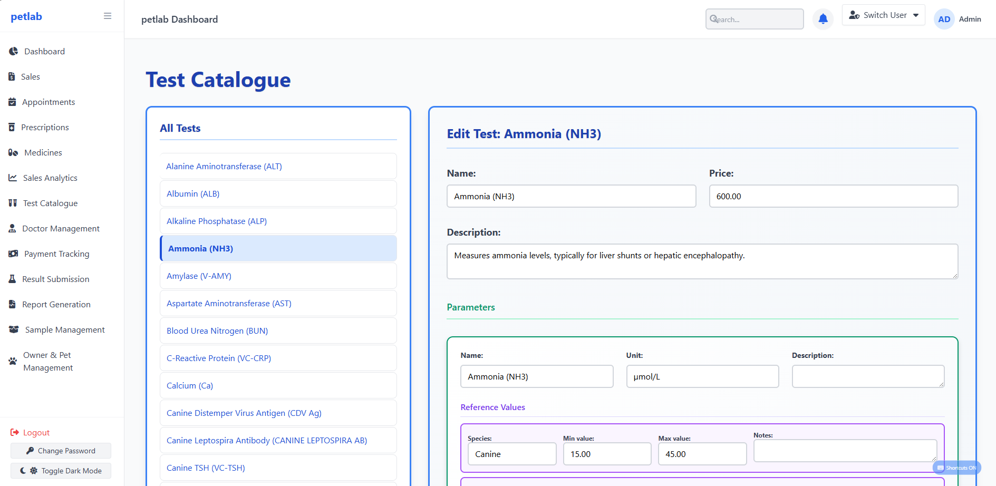The height and width of the screenshot is (486, 996).
Task: Select the Medicines pills icon
Action: click(x=13, y=152)
